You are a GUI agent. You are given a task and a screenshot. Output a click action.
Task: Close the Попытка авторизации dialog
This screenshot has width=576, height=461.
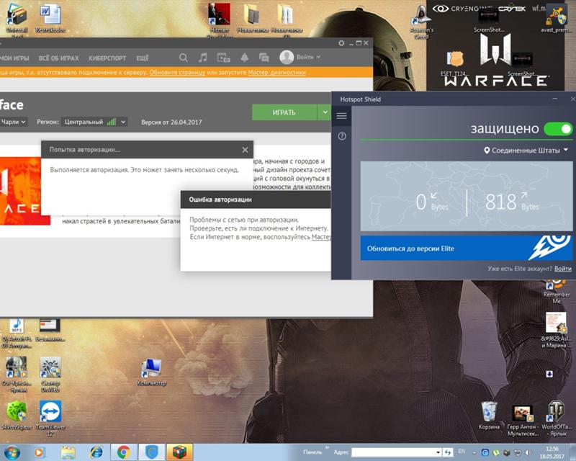[x=245, y=150]
